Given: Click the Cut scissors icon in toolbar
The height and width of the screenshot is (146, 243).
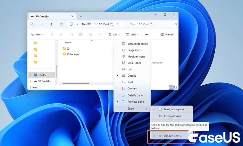Looking at the screenshot, I should 52,35.
